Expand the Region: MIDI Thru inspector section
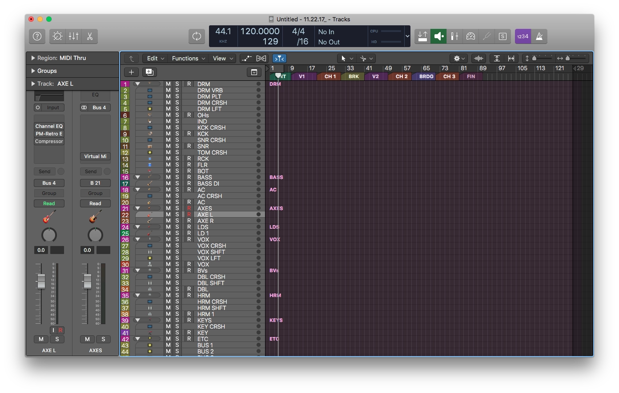Screen dimensions: 619x393 point(33,58)
